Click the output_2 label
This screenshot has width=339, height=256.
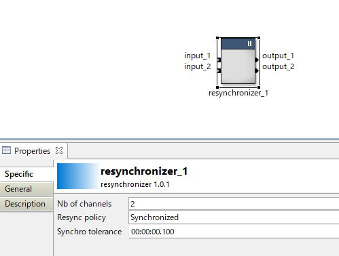coord(278,66)
